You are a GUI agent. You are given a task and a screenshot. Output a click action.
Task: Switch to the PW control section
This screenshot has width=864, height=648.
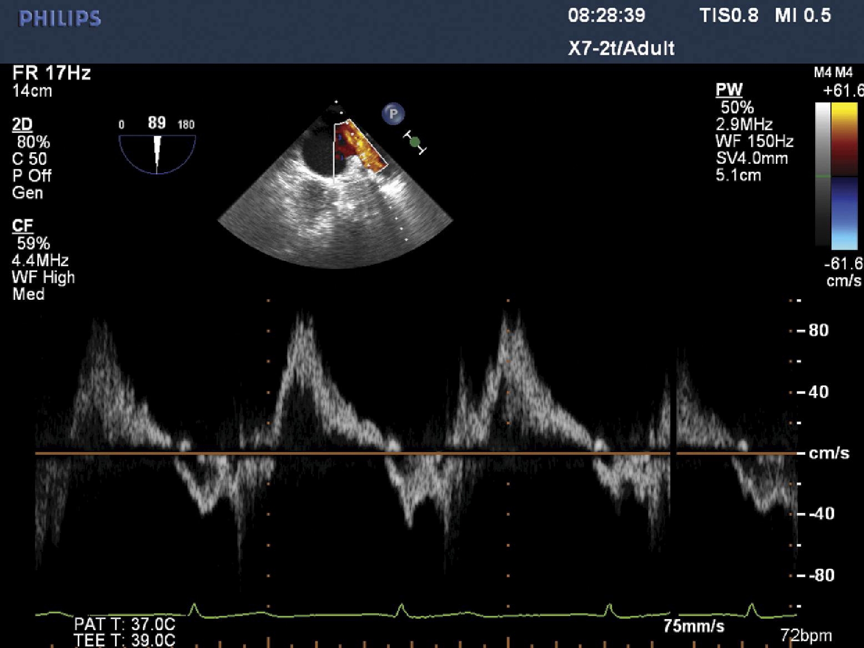730,89
